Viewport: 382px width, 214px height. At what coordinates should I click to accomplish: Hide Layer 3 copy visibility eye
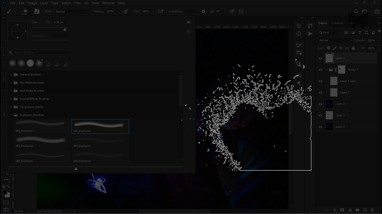320,81
